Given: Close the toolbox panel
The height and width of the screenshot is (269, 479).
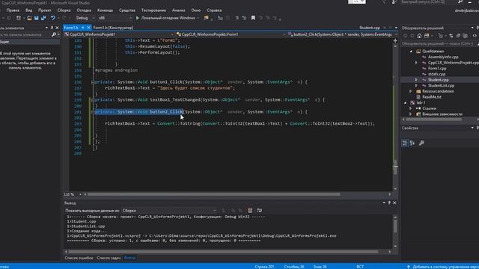Looking at the screenshot, I should (x=57, y=28).
